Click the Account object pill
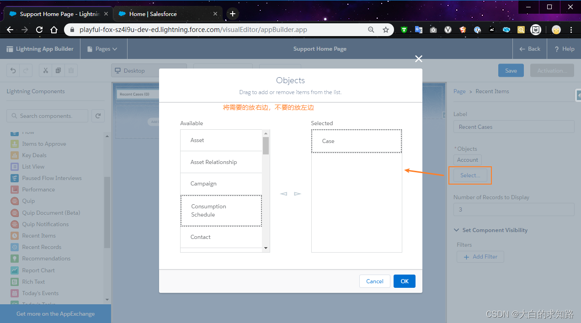The height and width of the screenshot is (323, 581). point(468,160)
